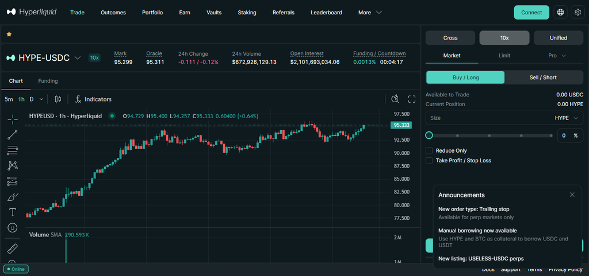The width and height of the screenshot is (589, 276).
Task: Select the brush drawing tool
Action: pyautogui.click(x=13, y=197)
